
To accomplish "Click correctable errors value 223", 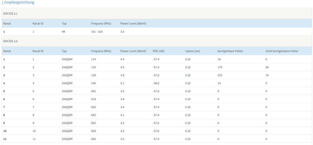I will pyautogui.click(x=220, y=75).
